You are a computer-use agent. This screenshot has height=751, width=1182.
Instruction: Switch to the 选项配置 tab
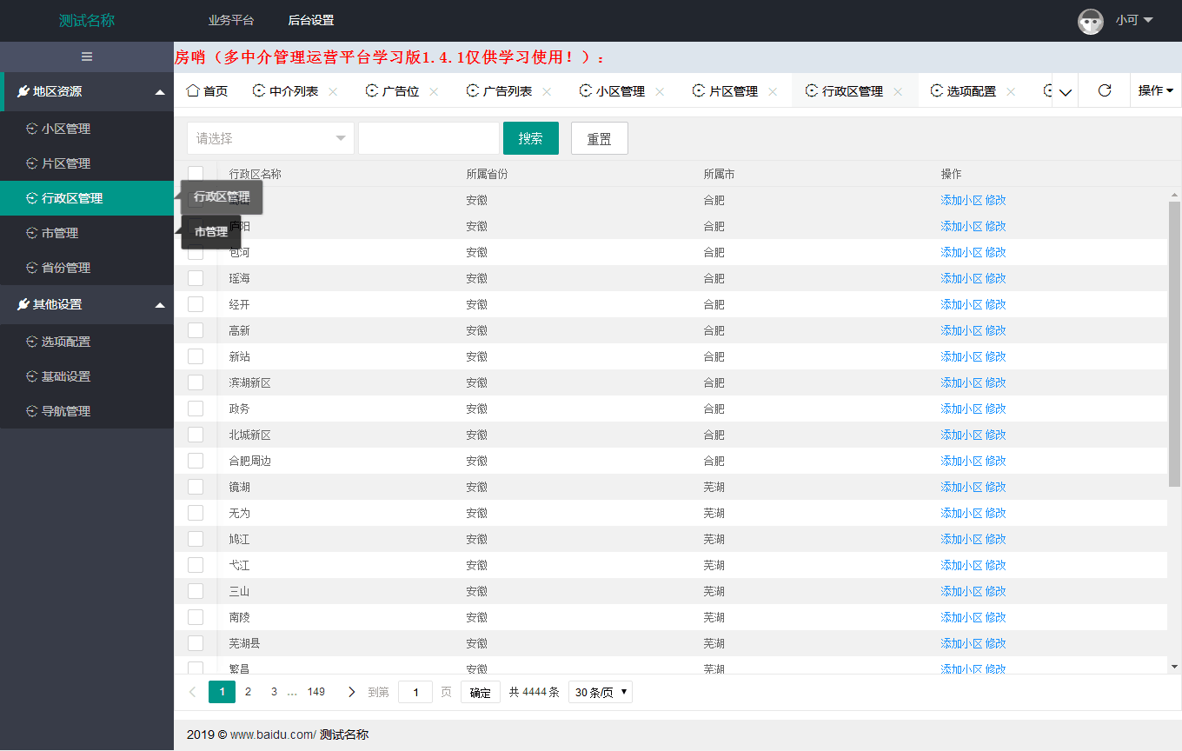(x=972, y=91)
